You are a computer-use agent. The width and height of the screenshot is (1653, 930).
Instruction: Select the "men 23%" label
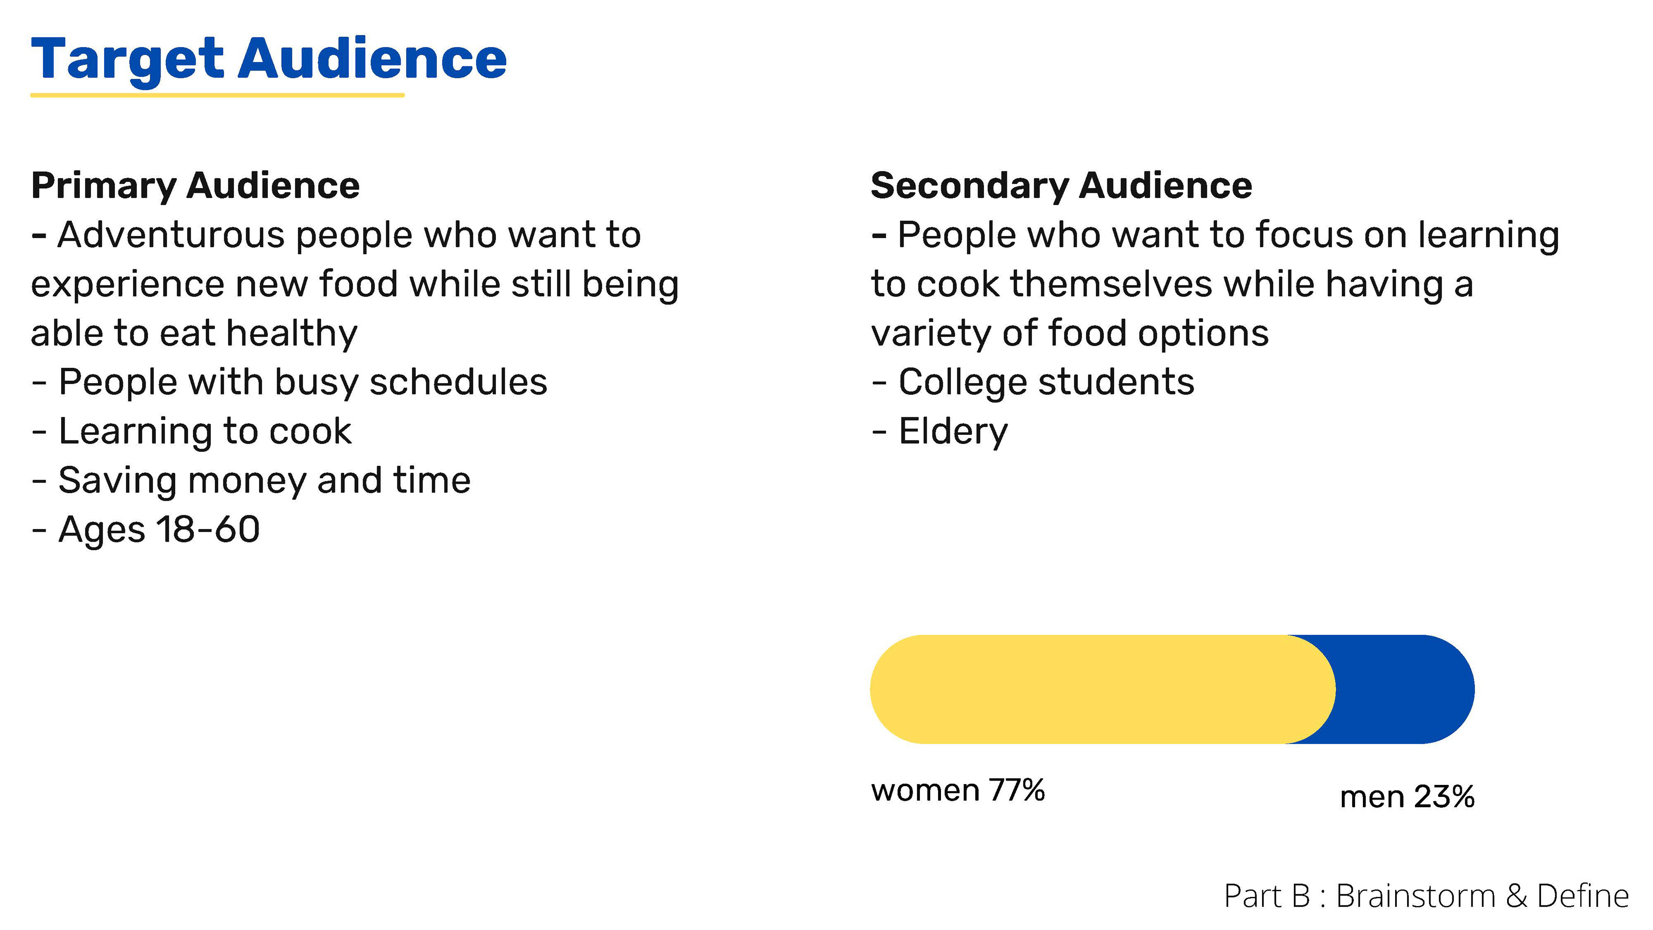1407,797
